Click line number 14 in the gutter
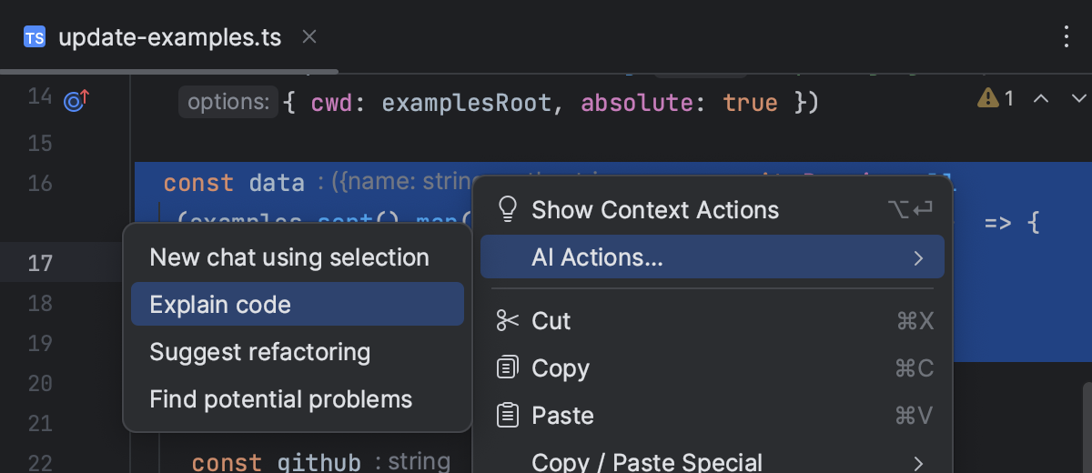 [39, 97]
